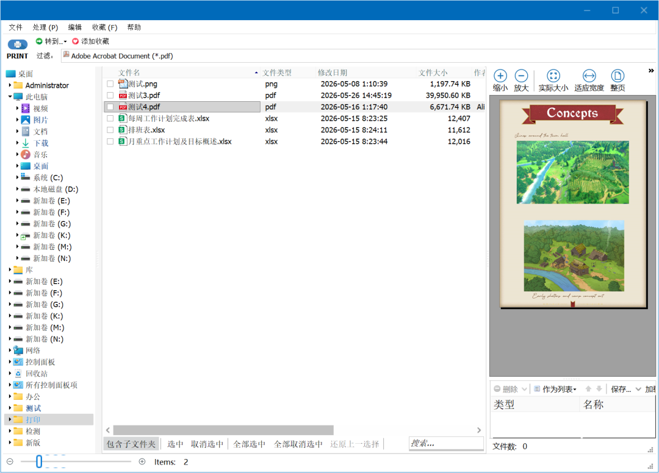Click the Concepts PDF preview page
The image size is (659, 473).
click(573, 204)
